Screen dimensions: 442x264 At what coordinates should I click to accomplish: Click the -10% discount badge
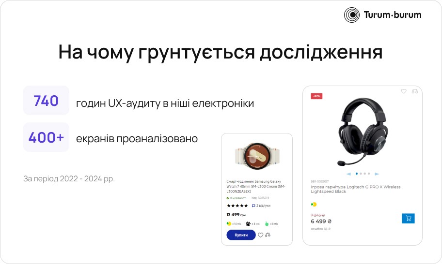pyautogui.click(x=316, y=96)
